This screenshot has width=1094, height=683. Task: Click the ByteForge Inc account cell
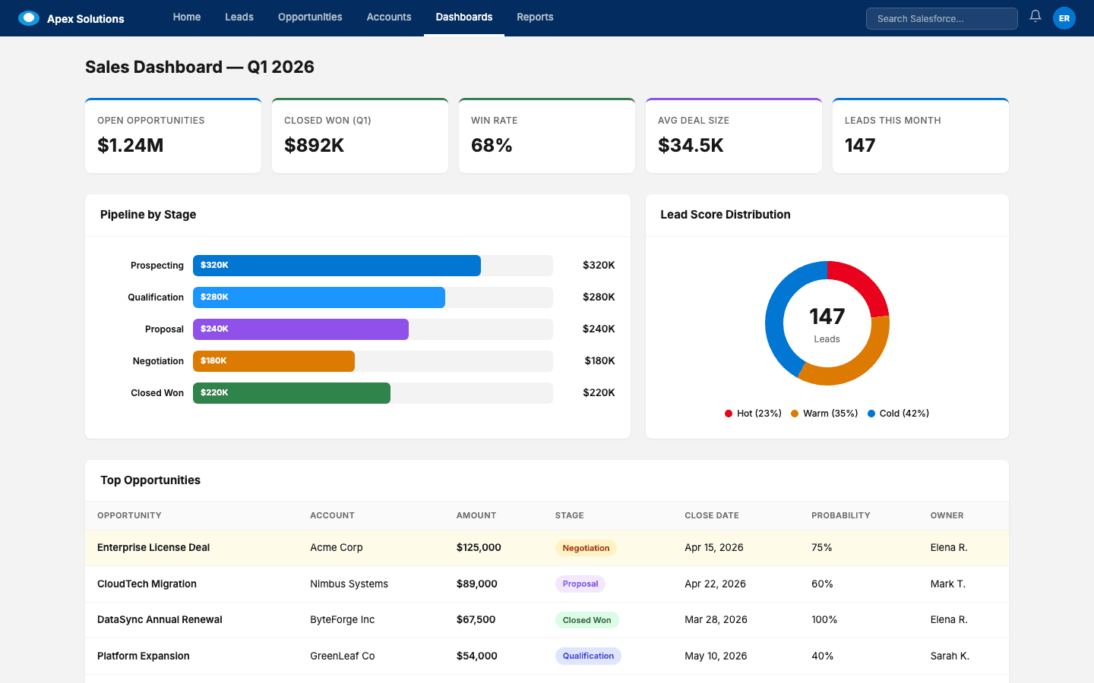[343, 620]
